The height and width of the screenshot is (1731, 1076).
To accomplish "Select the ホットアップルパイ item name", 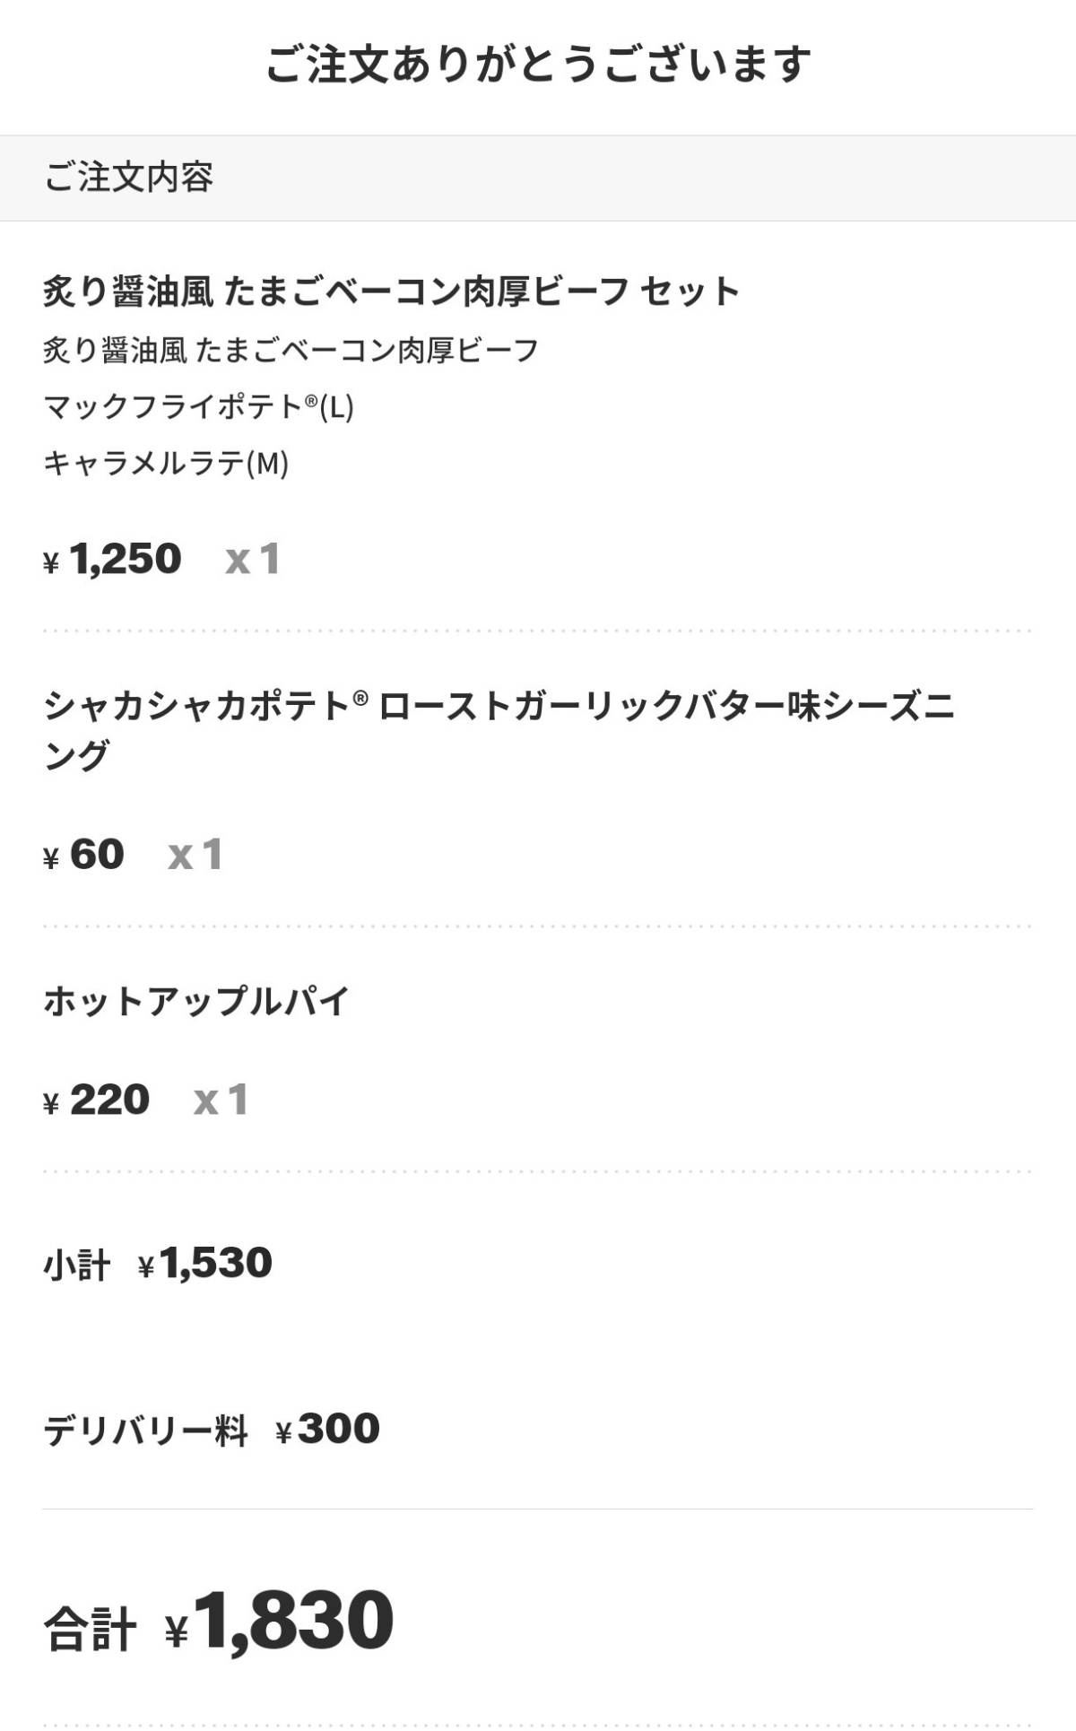I will click(195, 1001).
